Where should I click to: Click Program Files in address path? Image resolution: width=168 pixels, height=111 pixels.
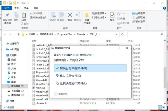(x=65, y=34)
